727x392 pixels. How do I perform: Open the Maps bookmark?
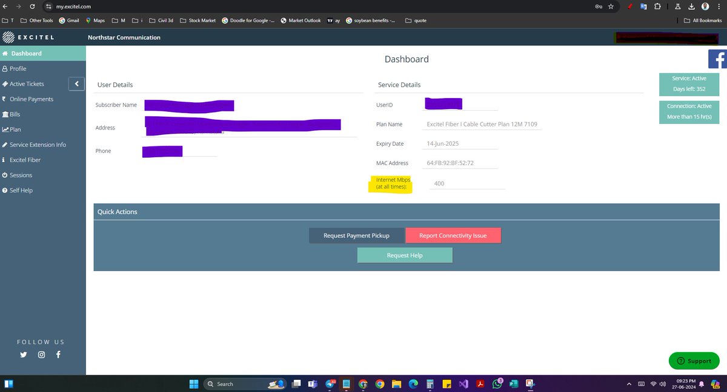(95, 21)
